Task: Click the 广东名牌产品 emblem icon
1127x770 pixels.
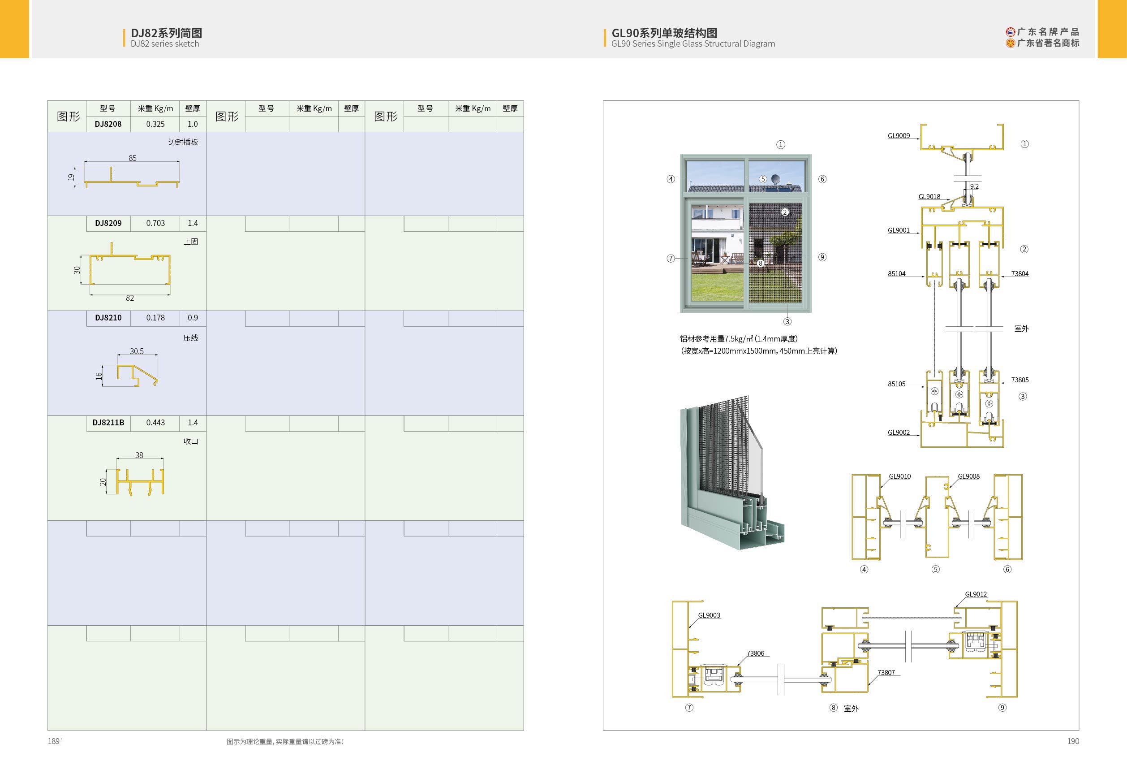Action: pos(1010,32)
